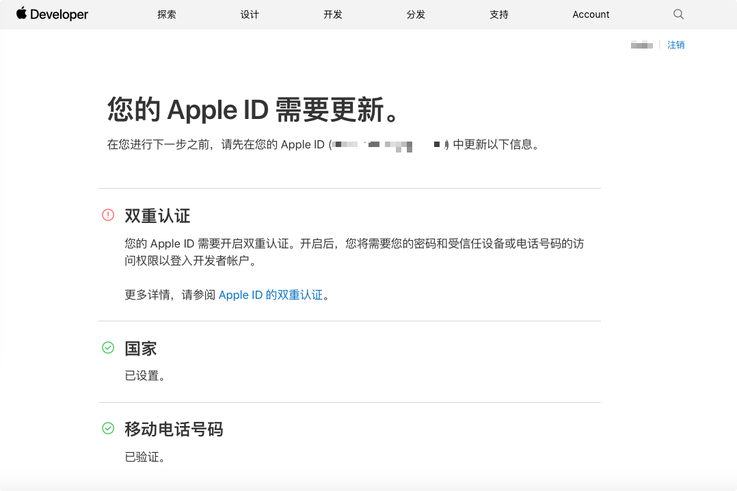Image resolution: width=737 pixels, height=491 pixels.
Task: Click the 已设置 status text
Action: click(145, 376)
